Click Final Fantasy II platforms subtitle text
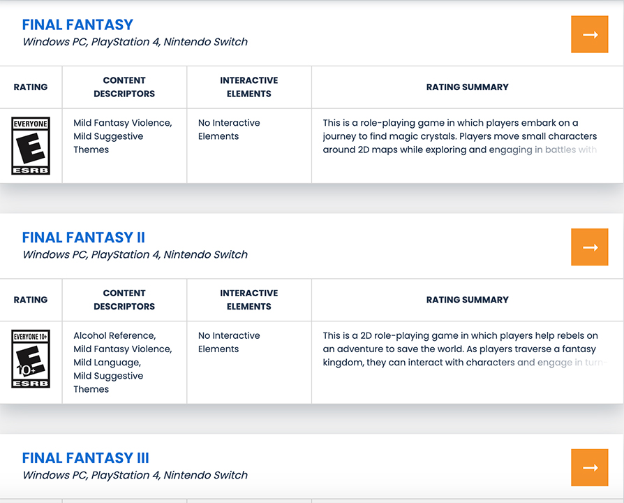The image size is (624, 503). pyautogui.click(x=135, y=255)
